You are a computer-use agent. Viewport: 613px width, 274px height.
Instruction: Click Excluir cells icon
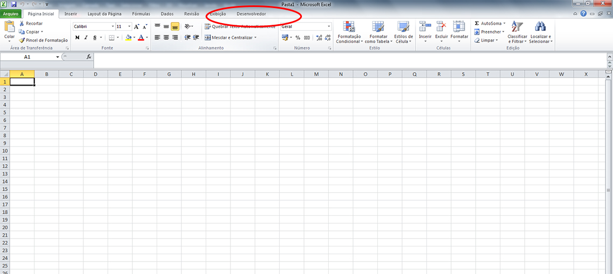tap(441, 32)
